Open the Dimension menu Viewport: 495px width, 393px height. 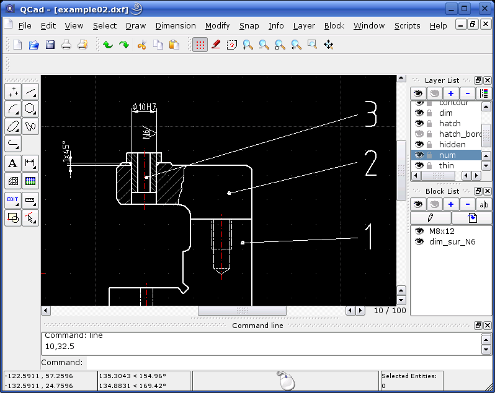pos(176,25)
